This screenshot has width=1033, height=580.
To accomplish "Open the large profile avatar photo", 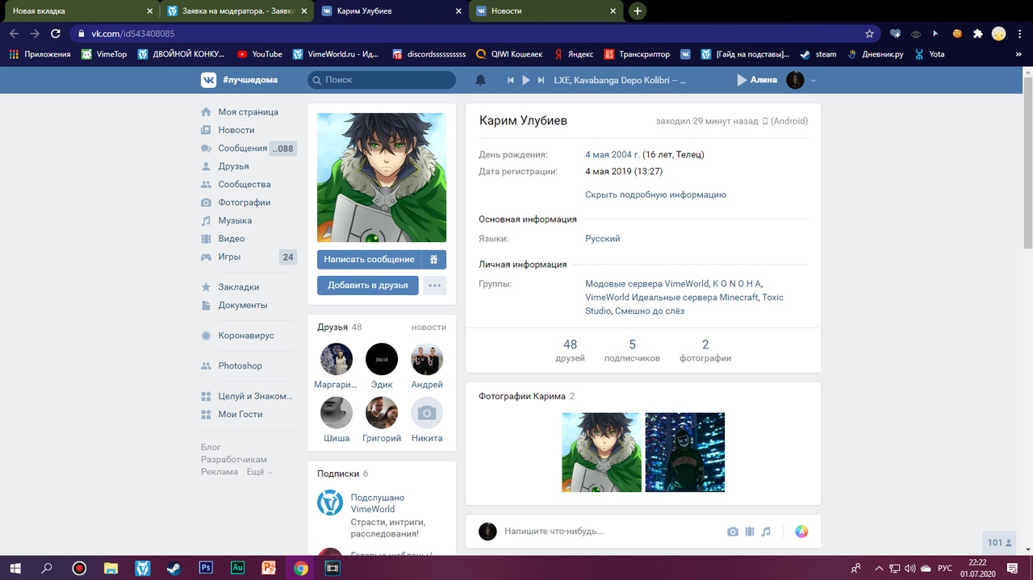I will coord(382,177).
